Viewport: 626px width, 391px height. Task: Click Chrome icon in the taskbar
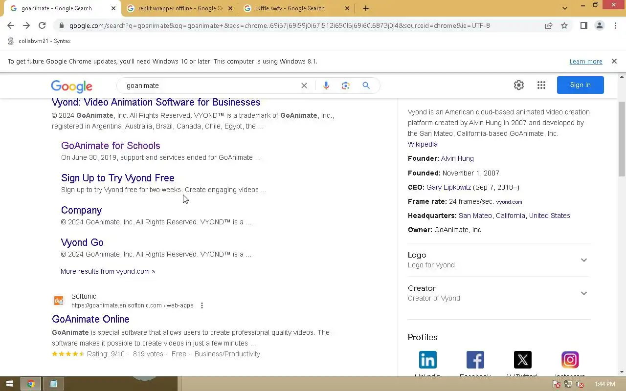(x=31, y=384)
